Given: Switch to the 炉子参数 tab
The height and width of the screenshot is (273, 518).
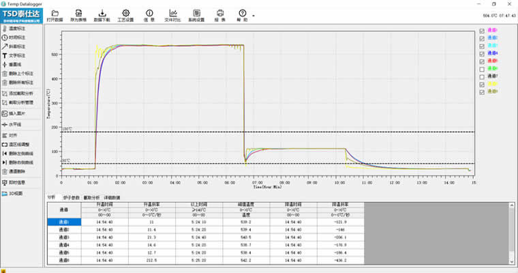Looking at the screenshot, I should pyautogui.click(x=71, y=197).
